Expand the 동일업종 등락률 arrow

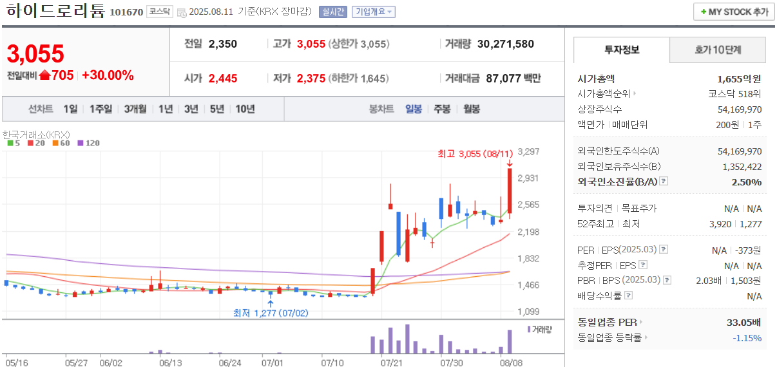[646, 337]
